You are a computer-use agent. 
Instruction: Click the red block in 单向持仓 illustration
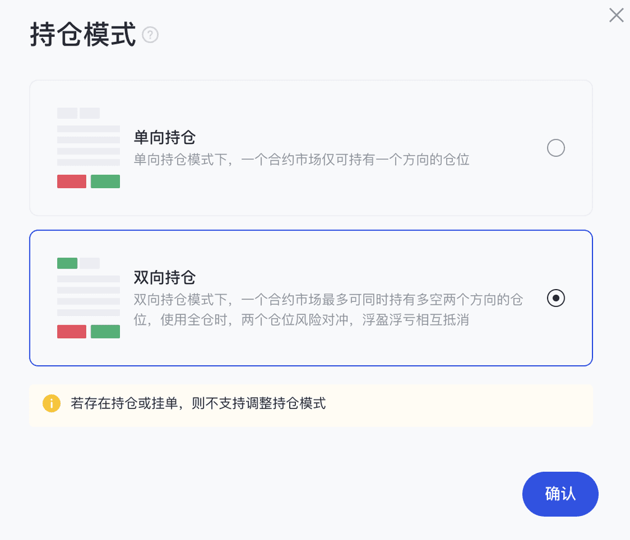71,181
